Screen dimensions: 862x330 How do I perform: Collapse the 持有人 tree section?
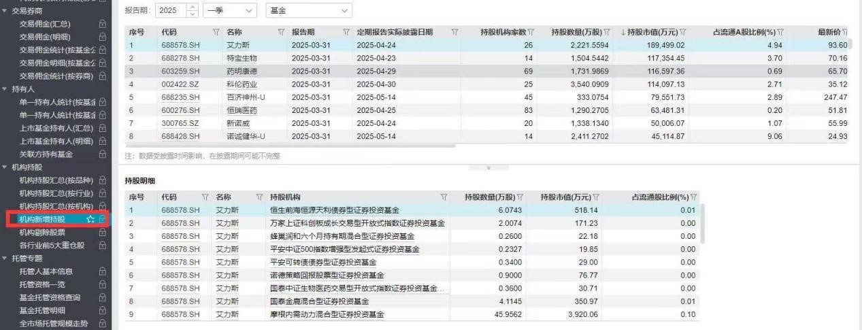tap(5, 88)
